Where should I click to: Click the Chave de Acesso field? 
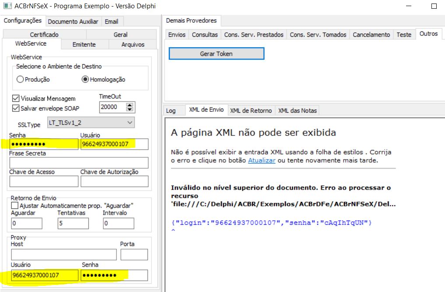pyautogui.click(x=44, y=181)
